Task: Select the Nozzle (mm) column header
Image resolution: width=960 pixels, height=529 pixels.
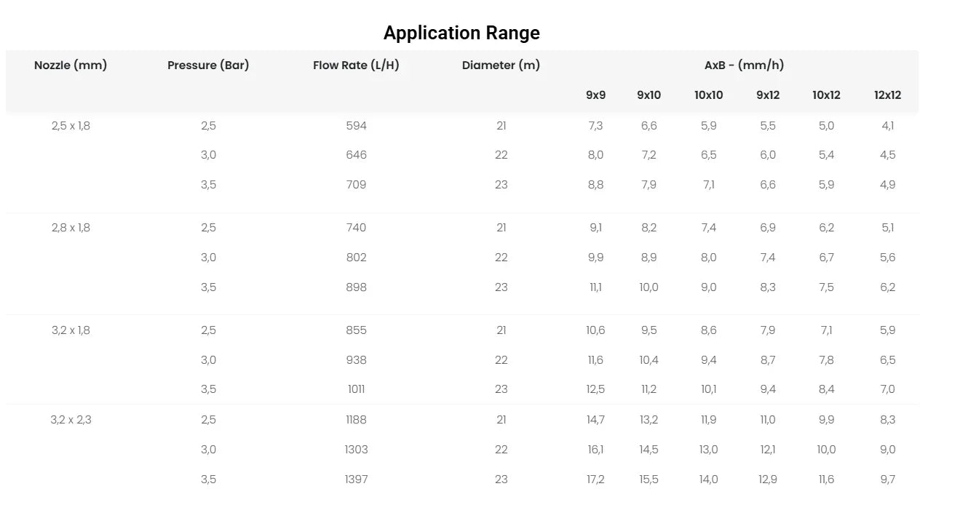Action: pos(71,65)
